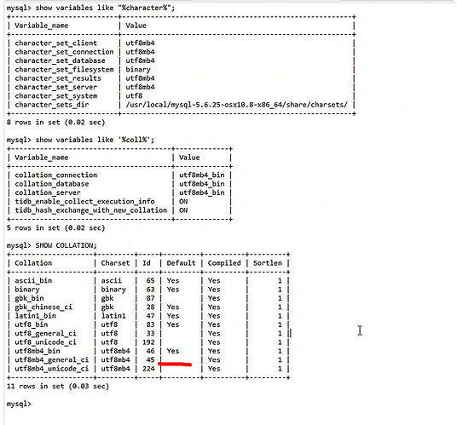Click the utf8 value of character_set_system

click(134, 95)
